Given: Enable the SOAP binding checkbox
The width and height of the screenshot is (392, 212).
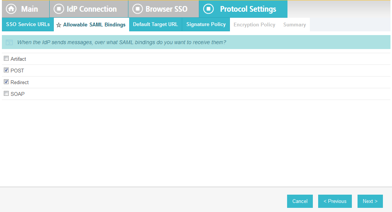Looking at the screenshot, I should (6, 94).
